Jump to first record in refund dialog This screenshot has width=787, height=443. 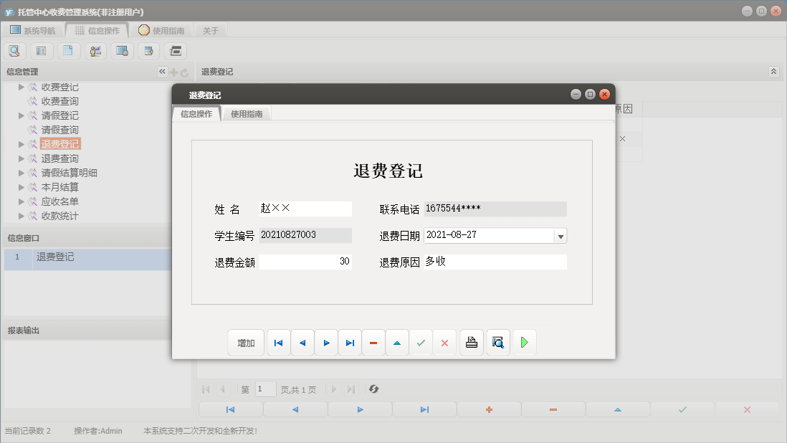278,342
